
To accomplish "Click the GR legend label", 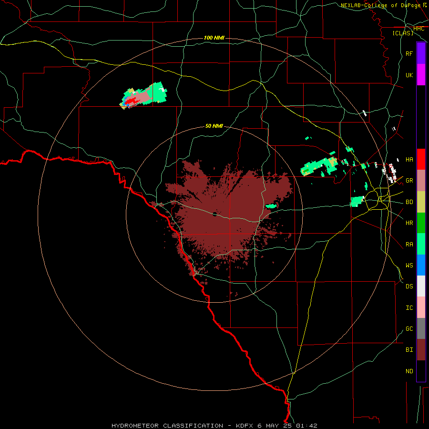I will [x=409, y=181].
